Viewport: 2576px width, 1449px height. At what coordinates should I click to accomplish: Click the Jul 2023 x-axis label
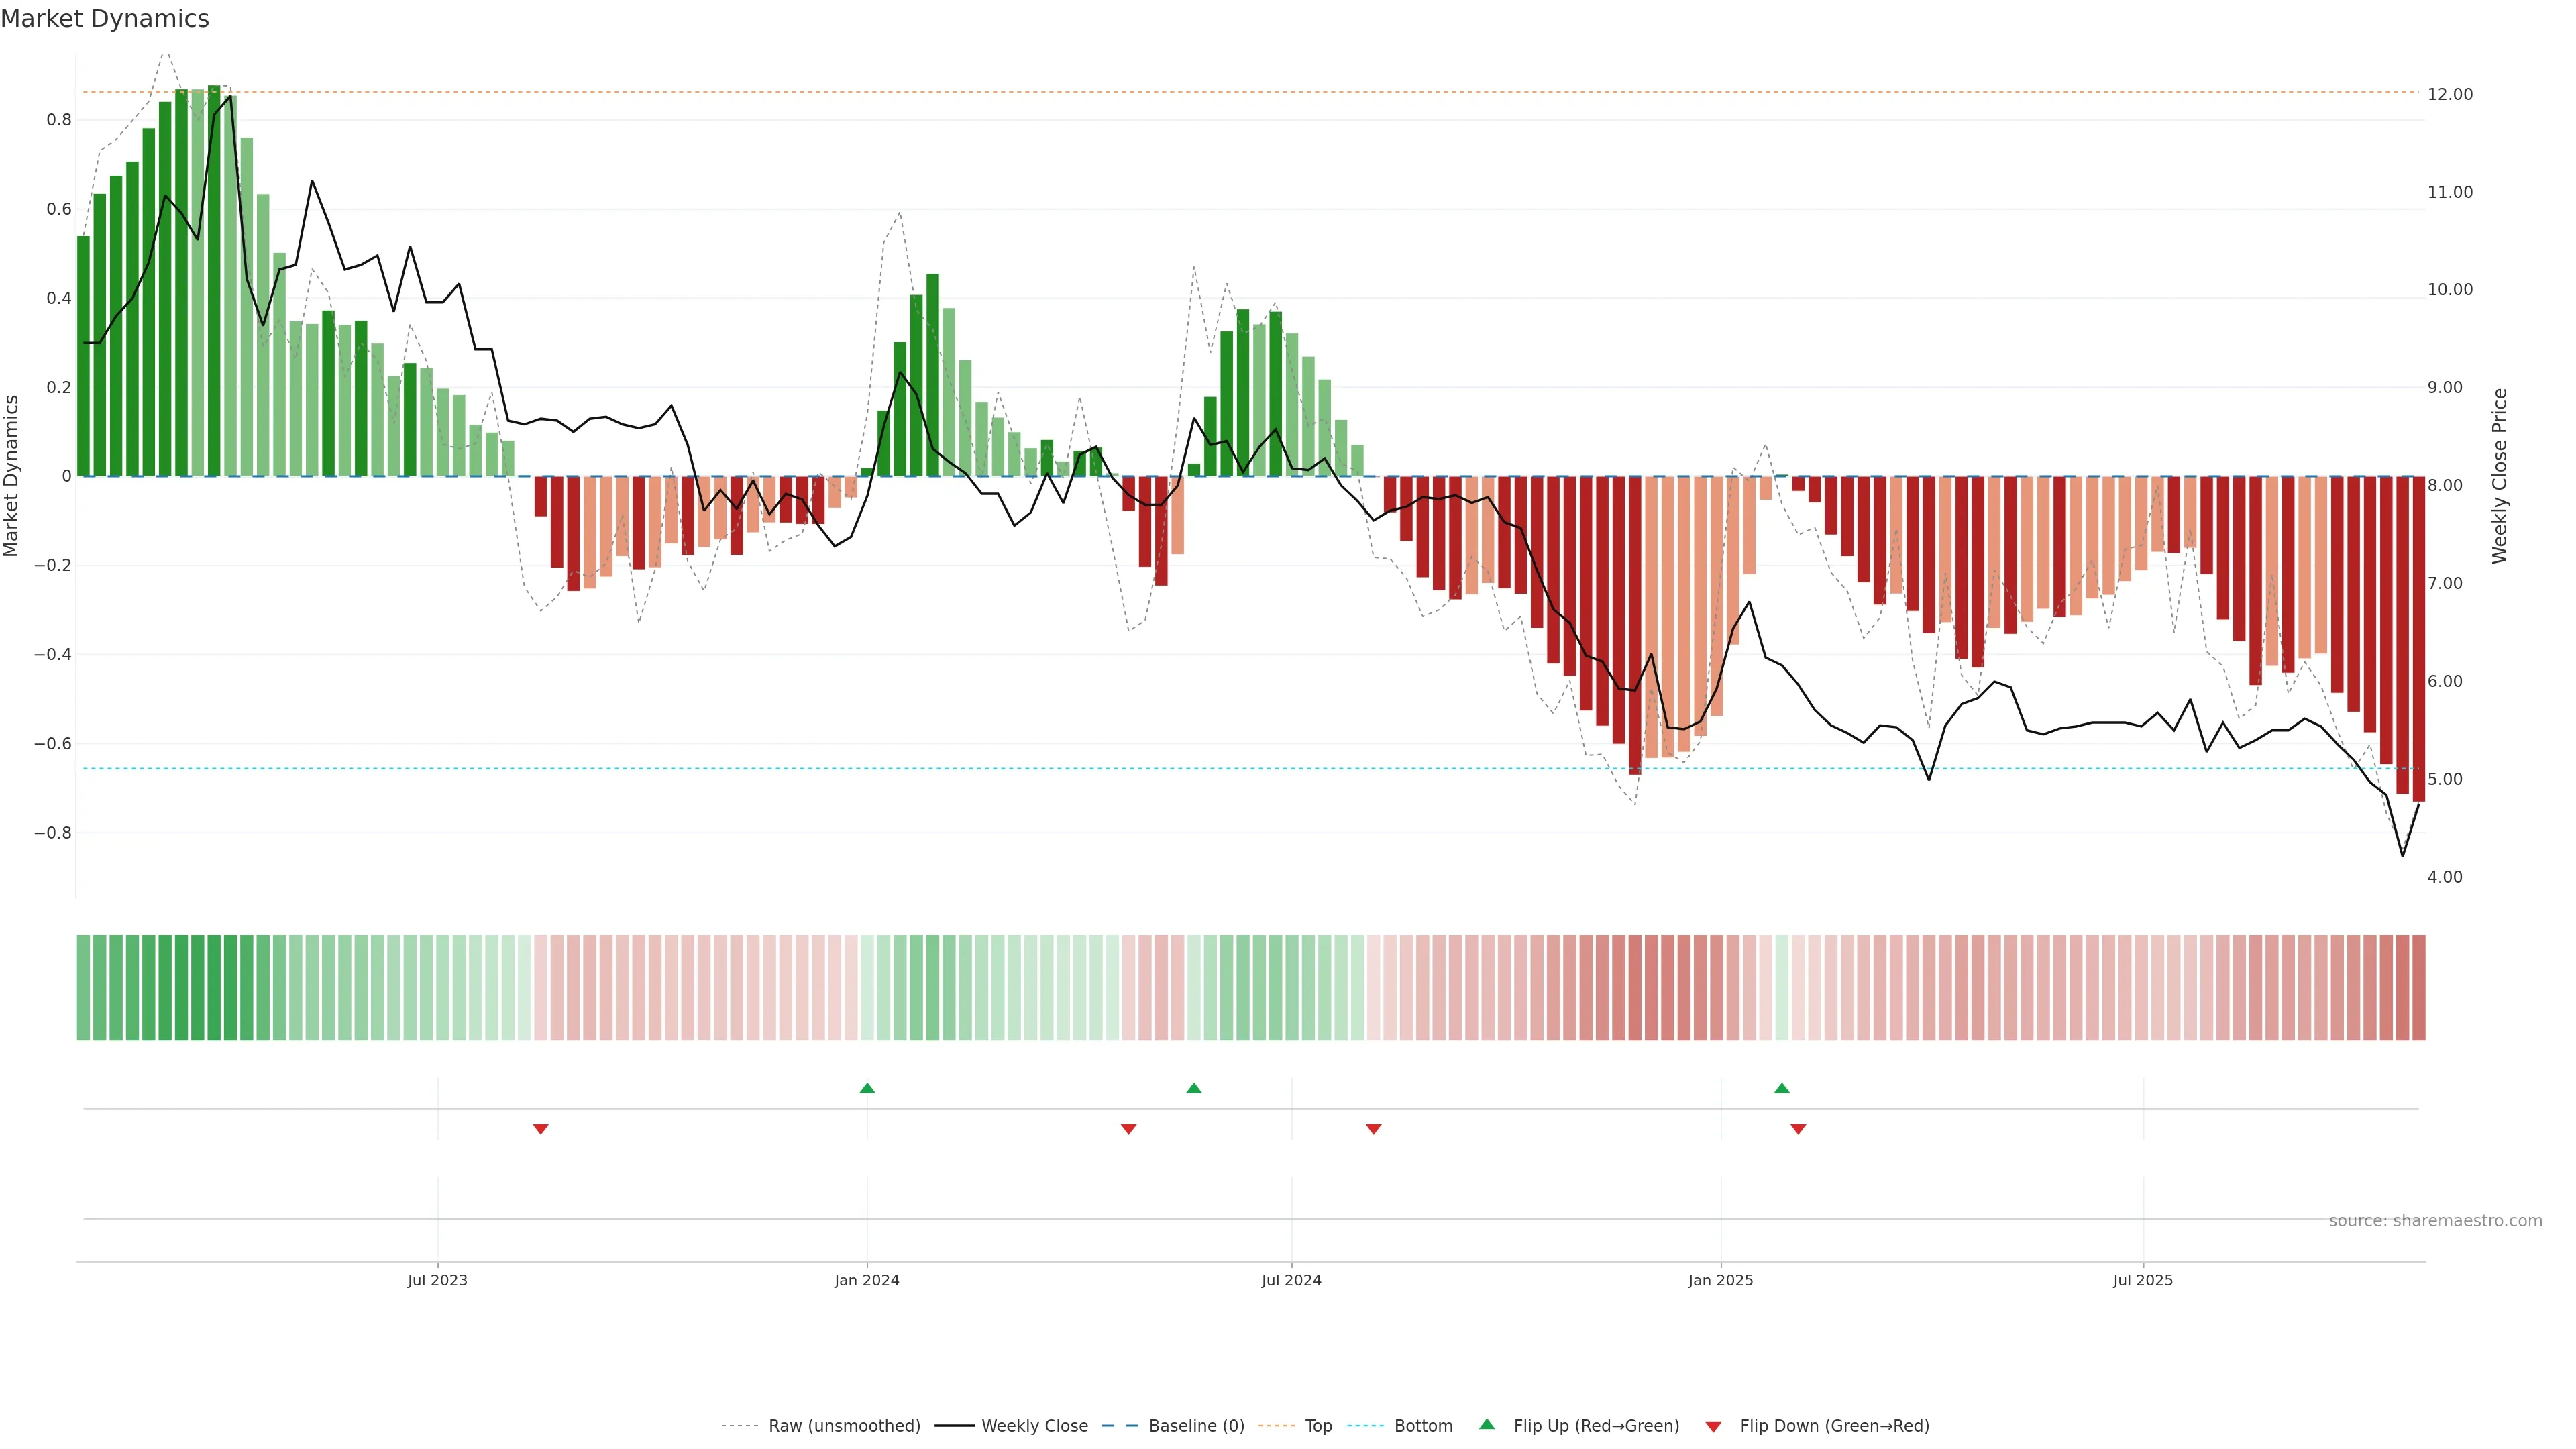tap(437, 1280)
